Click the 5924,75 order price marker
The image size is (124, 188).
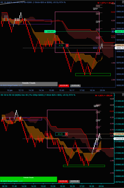(x=119, y=32)
